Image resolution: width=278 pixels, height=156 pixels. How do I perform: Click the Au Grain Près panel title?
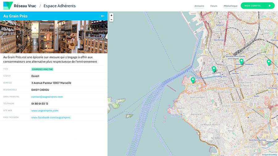(x=15, y=16)
